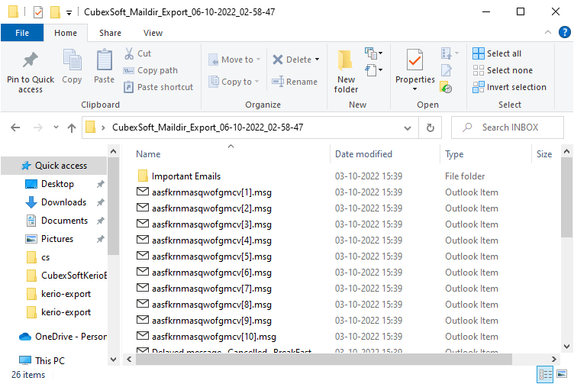Collapse the ribbon with chevron
The width and height of the screenshot is (574, 384).
pos(548,32)
